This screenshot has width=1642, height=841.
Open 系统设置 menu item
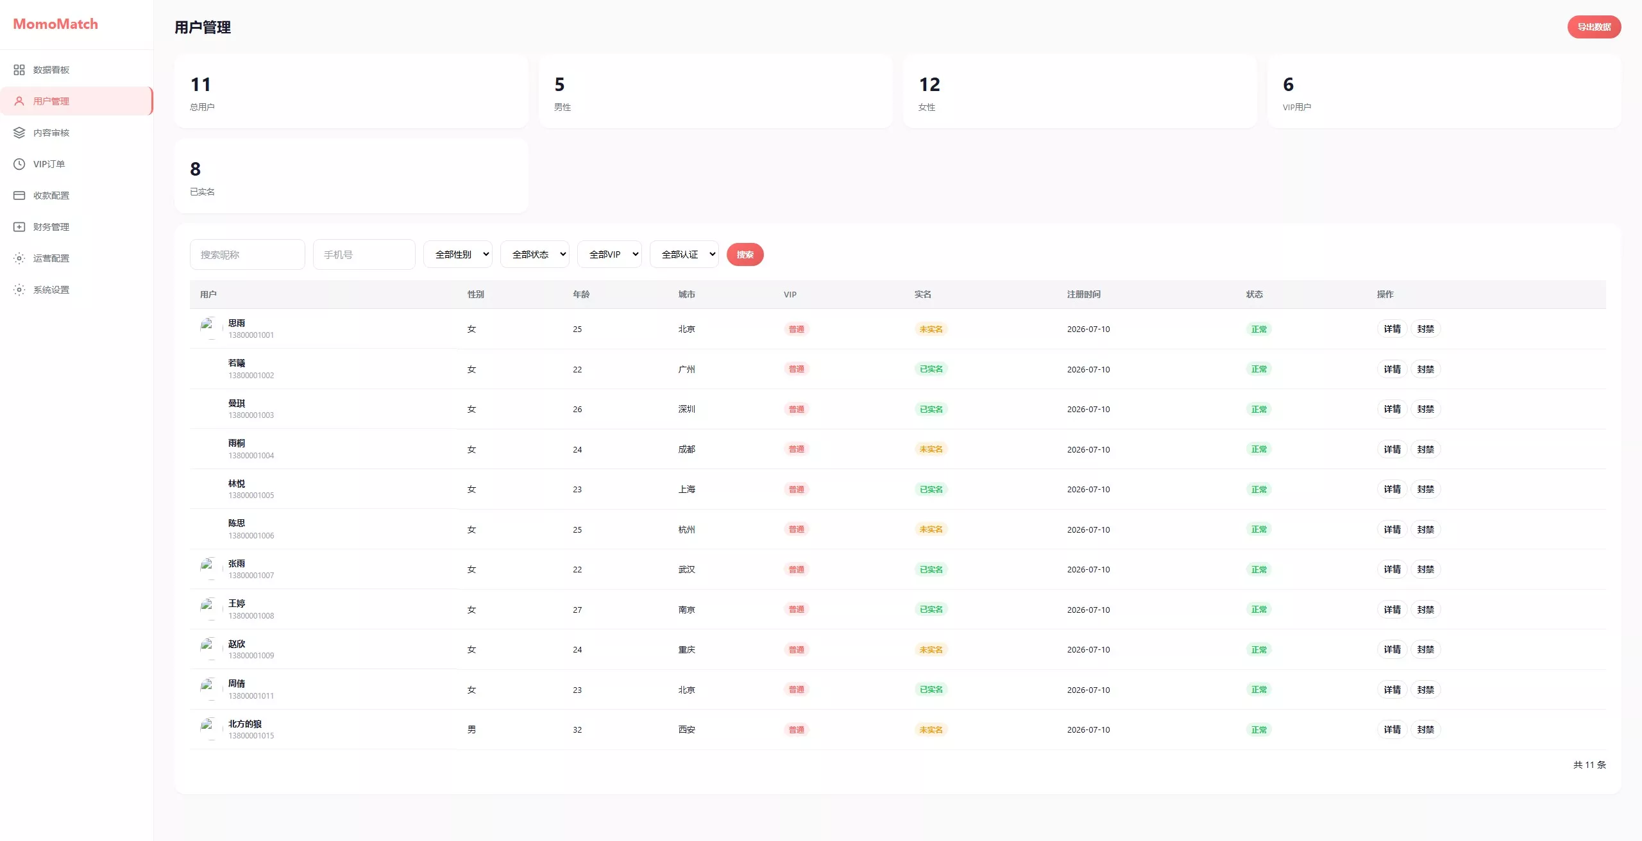(x=76, y=290)
